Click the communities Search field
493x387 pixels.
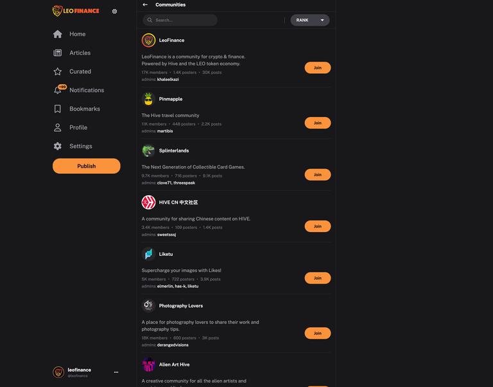(x=180, y=20)
